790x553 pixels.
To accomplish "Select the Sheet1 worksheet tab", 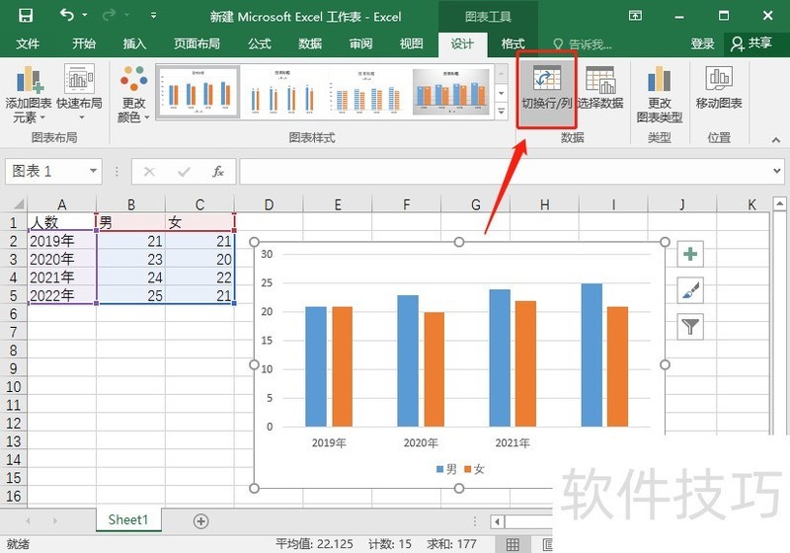I will (x=128, y=519).
